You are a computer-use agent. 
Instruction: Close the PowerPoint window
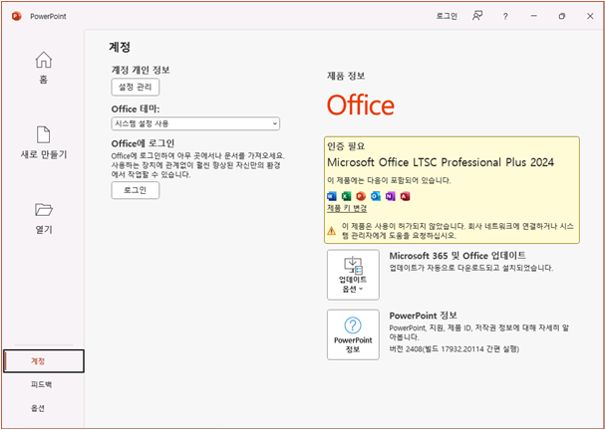tap(590, 16)
